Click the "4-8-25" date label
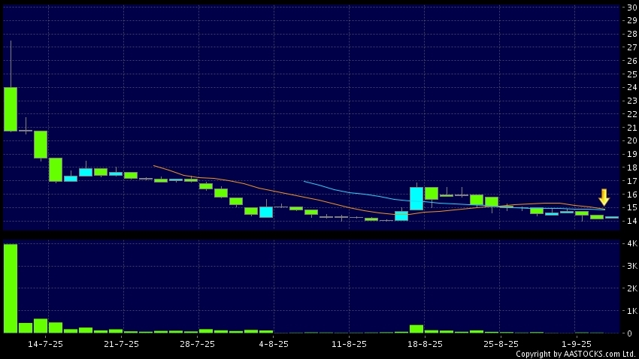639x359 pixels. [x=274, y=344]
